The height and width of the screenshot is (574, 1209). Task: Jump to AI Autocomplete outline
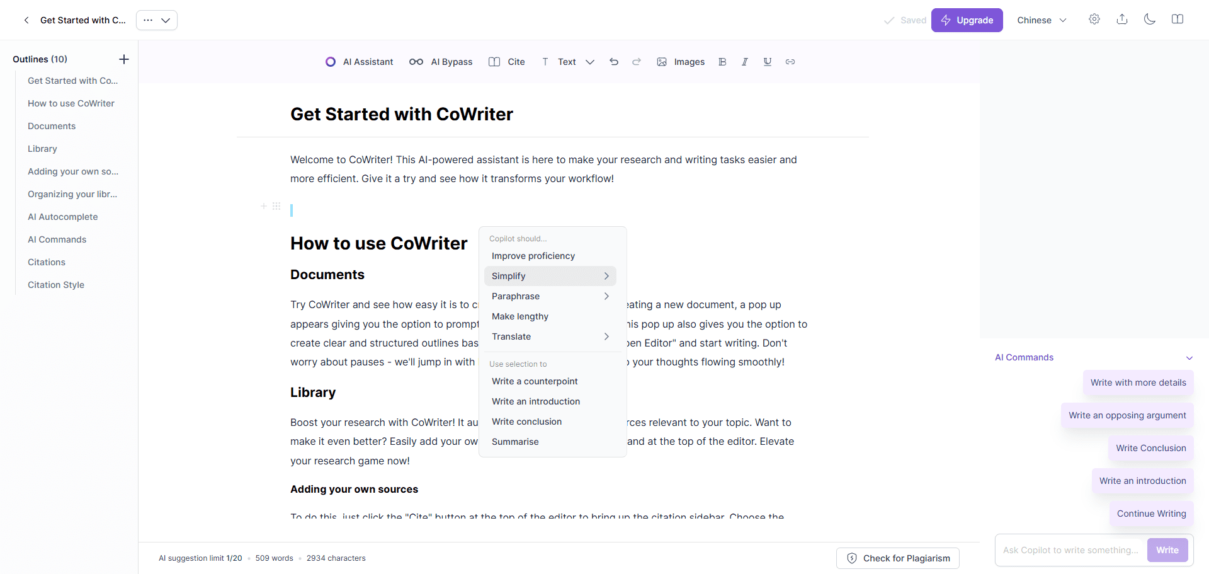coord(63,217)
